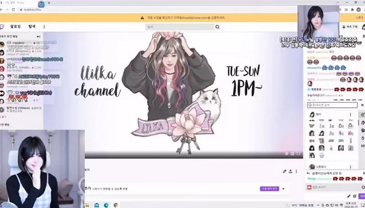Open Microsoft Edge from the taskbar
Screen dimensions: 365x208
pos(106,205)
